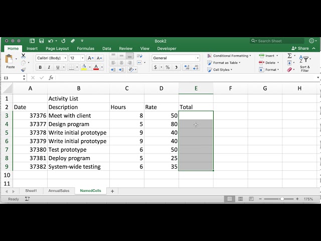The image size is (321, 241).
Task: Click the Redo icon in the title bar
Action: point(63,41)
